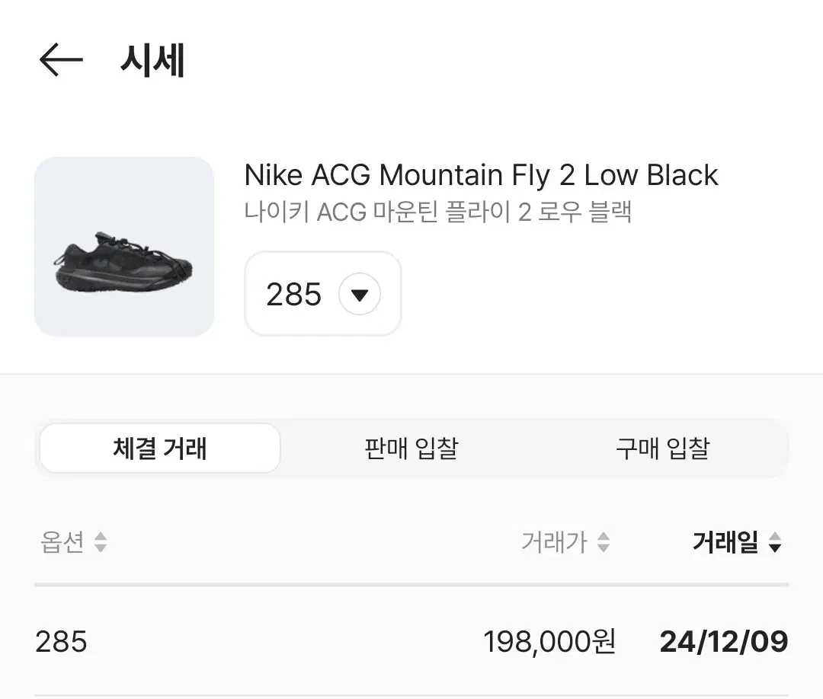The width and height of the screenshot is (823, 699).
Task: Click the 시세 page title
Action: 152,60
